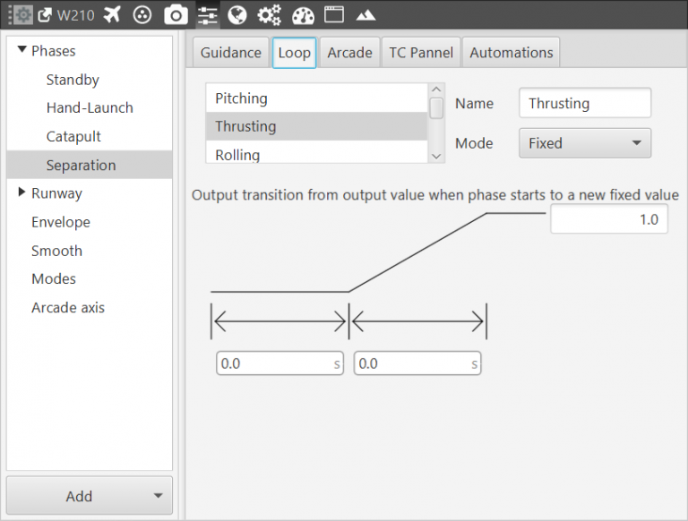The height and width of the screenshot is (521, 688).
Task: Open the globe icon
Action: click(x=237, y=15)
